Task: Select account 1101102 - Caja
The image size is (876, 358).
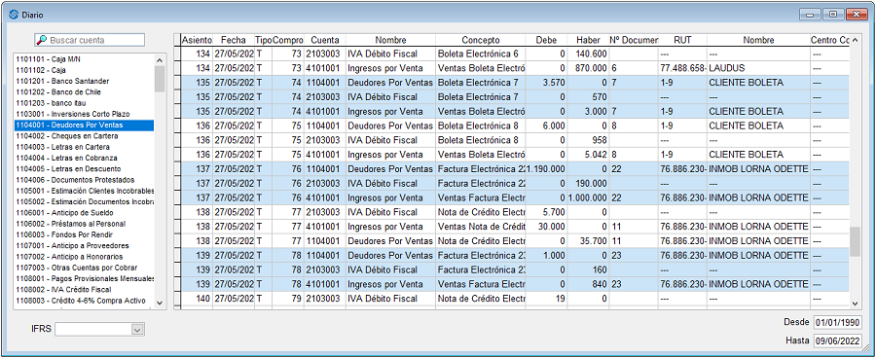Action: (x=84, y=70)
